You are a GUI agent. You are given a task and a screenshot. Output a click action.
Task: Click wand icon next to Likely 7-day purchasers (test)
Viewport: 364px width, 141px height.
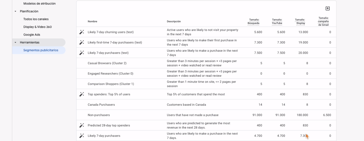82,53
